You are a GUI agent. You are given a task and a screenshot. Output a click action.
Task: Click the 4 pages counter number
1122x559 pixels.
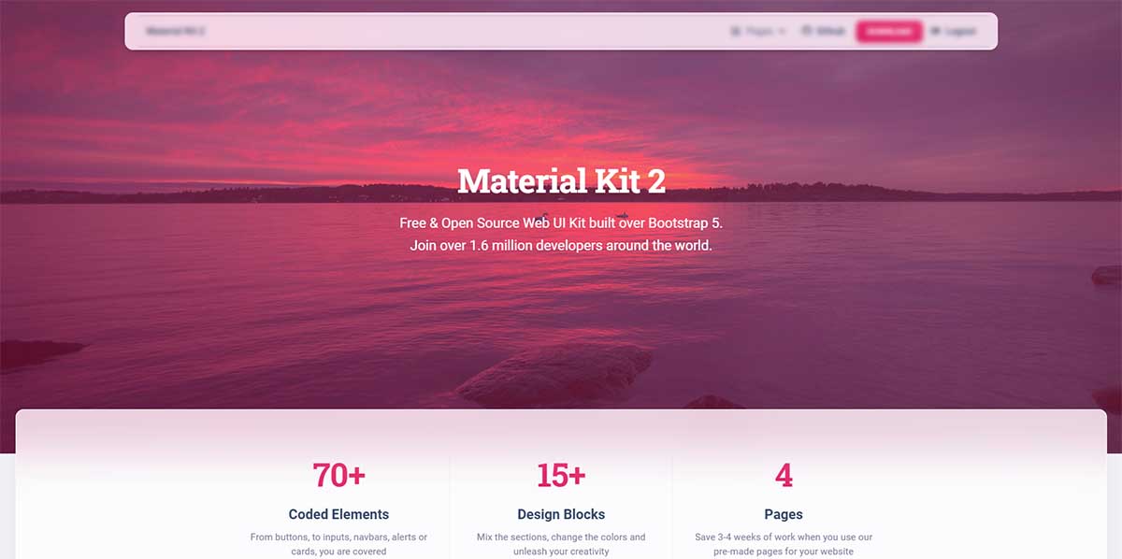[x=784, y=475]
